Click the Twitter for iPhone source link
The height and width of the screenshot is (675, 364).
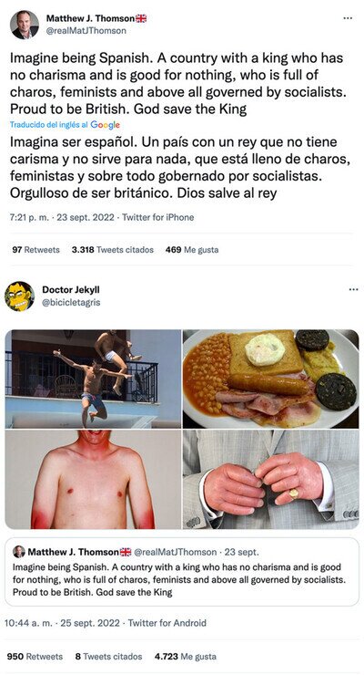click(158, 217)
